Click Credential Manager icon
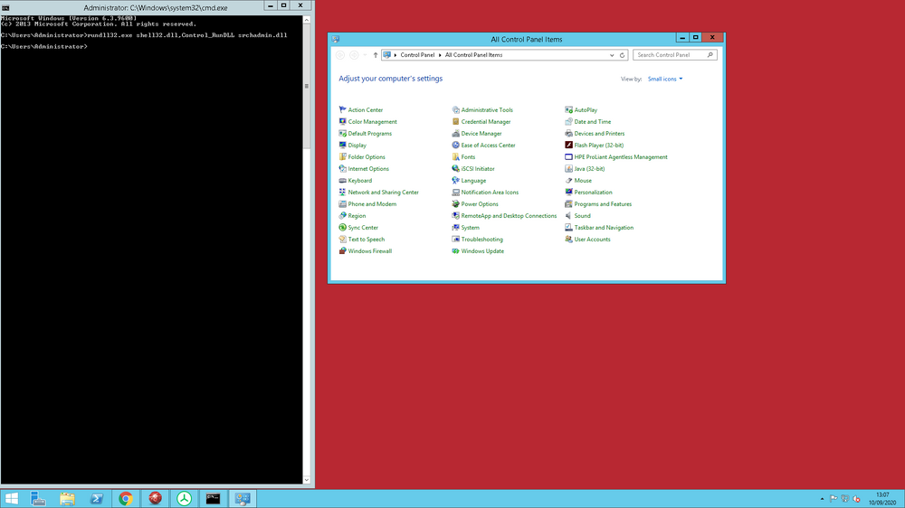 coord(455,122)
